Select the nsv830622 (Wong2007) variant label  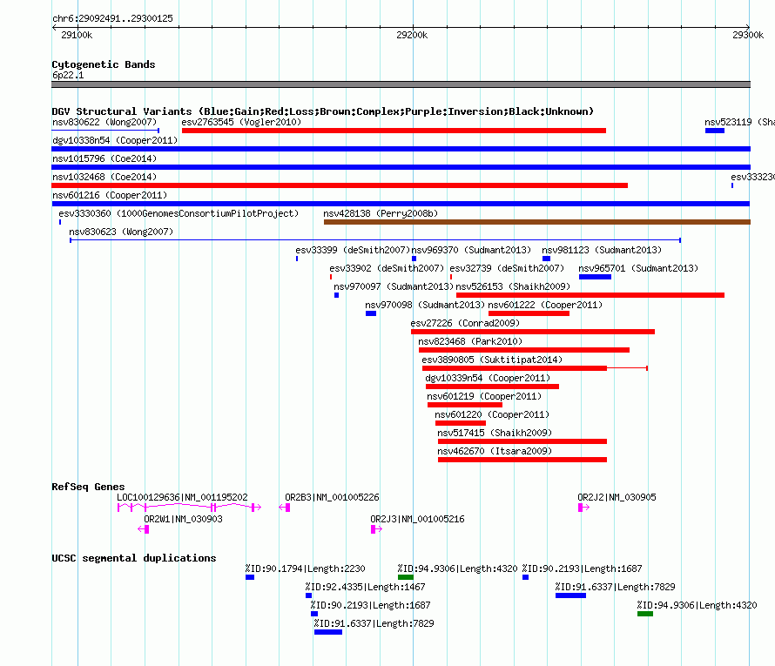pyautogui.click(x=104, y=122)
